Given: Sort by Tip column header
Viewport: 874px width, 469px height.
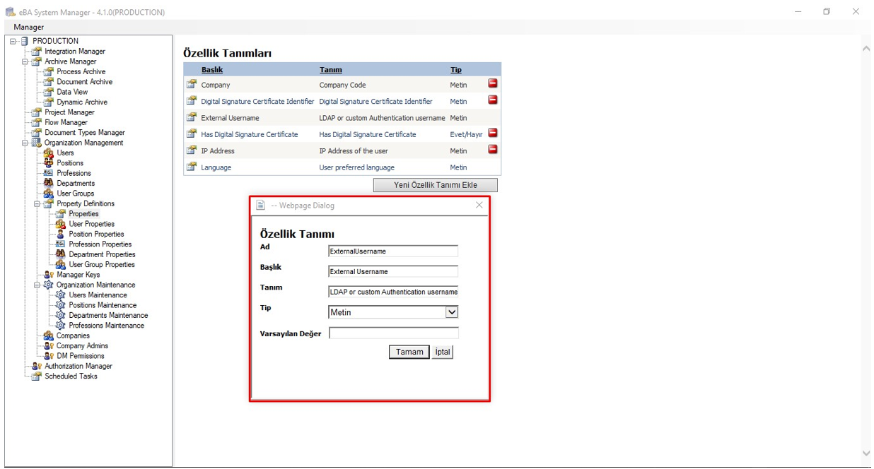Looking at the screenshot, I should 456,70.
